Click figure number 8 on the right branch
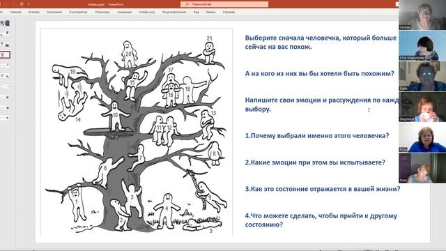 point(215,153)
